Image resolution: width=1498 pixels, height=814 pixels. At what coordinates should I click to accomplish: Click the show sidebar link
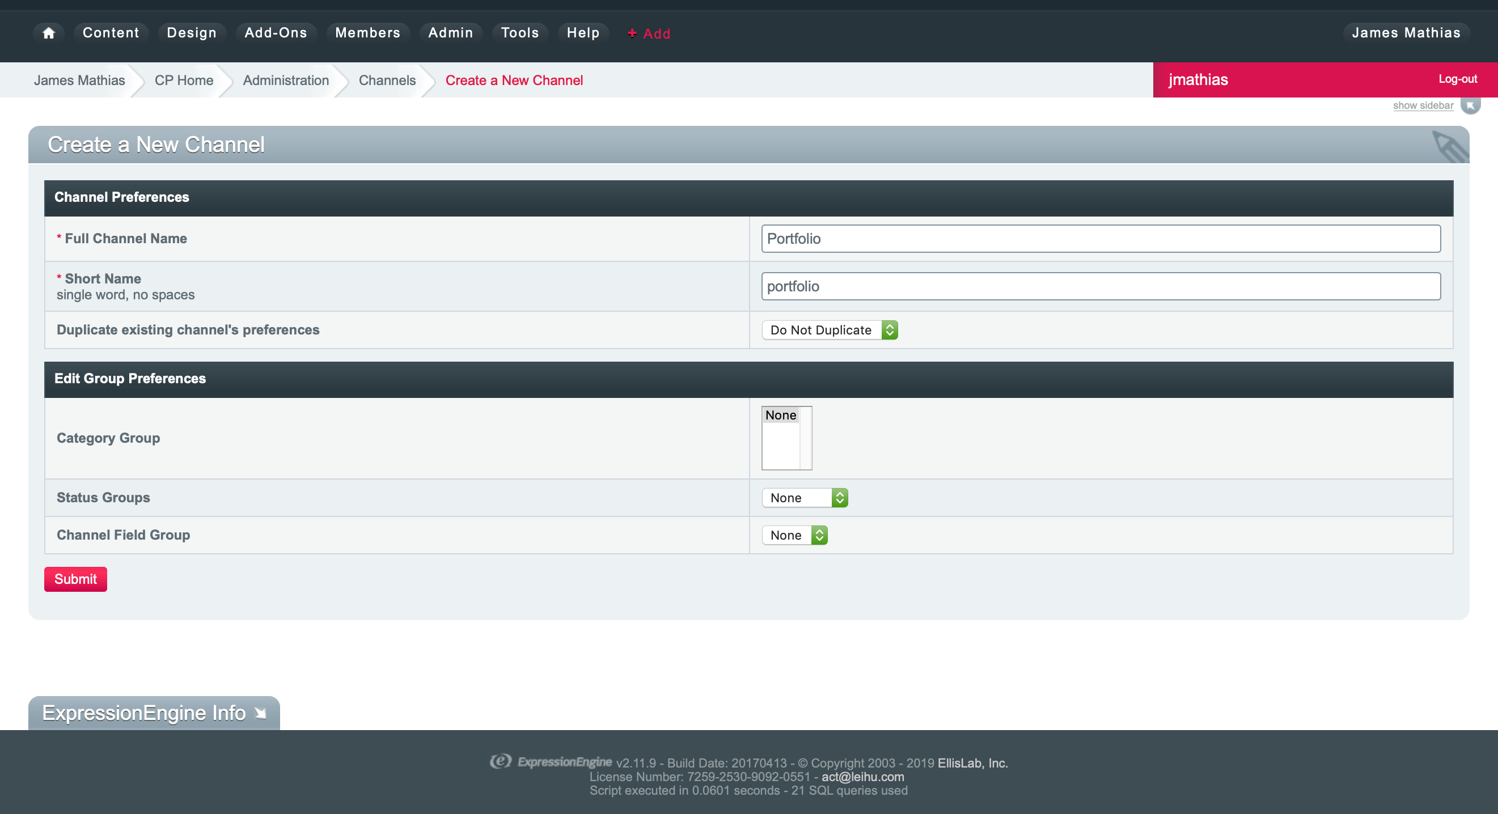(1423, 105)
